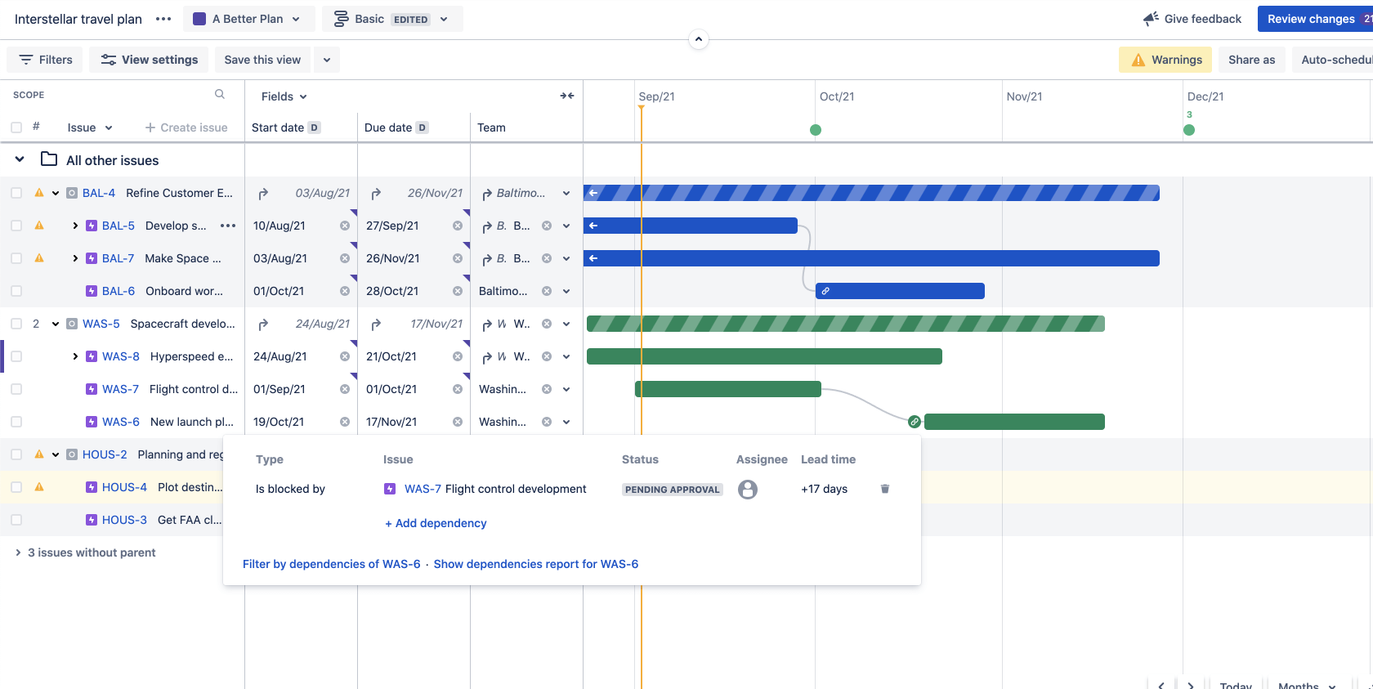Click the warning triangle on the BAL-5 row
The height and width of the screenshot is (689, 1373).
coord(39,226)
